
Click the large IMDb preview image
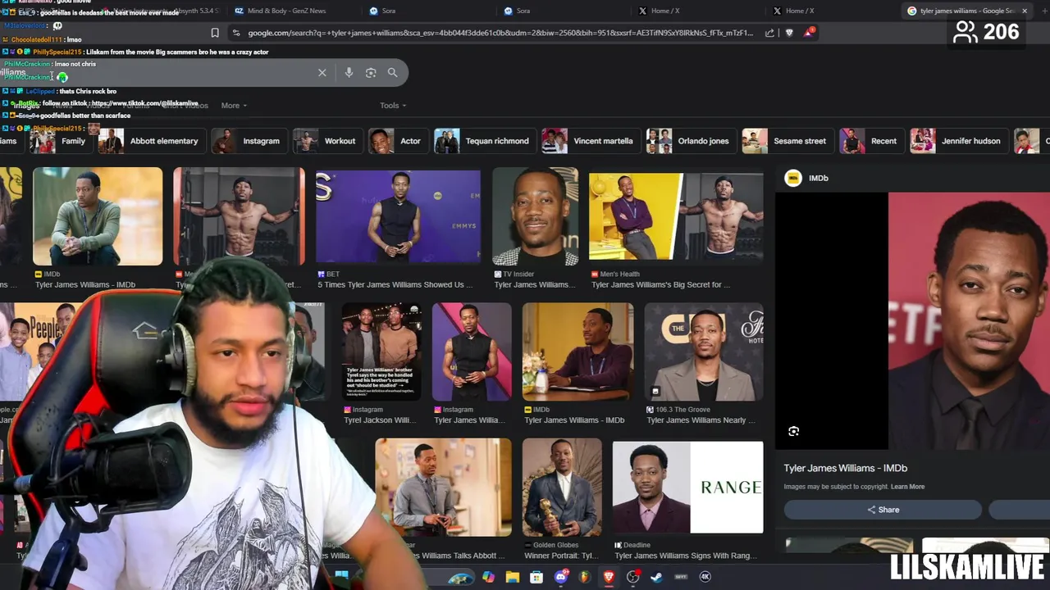tap(912, 321)
